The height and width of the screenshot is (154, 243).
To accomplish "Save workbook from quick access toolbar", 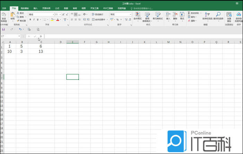I will 3,29.
